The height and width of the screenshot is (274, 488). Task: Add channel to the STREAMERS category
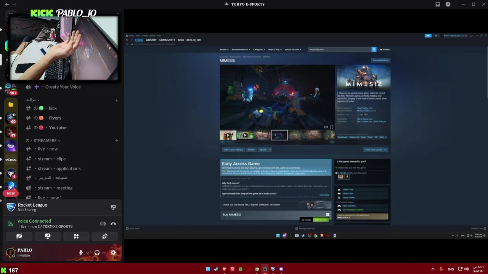click(x=117, y=141)
